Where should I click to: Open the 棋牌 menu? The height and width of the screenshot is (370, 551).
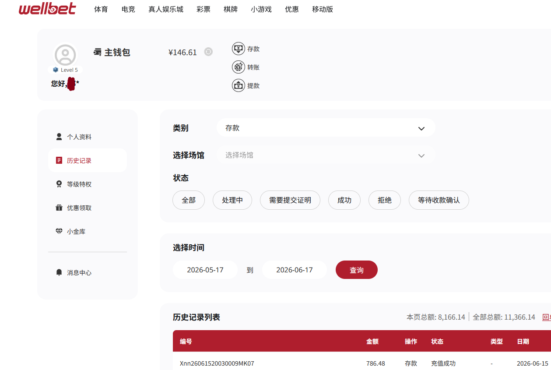point(231,9)
